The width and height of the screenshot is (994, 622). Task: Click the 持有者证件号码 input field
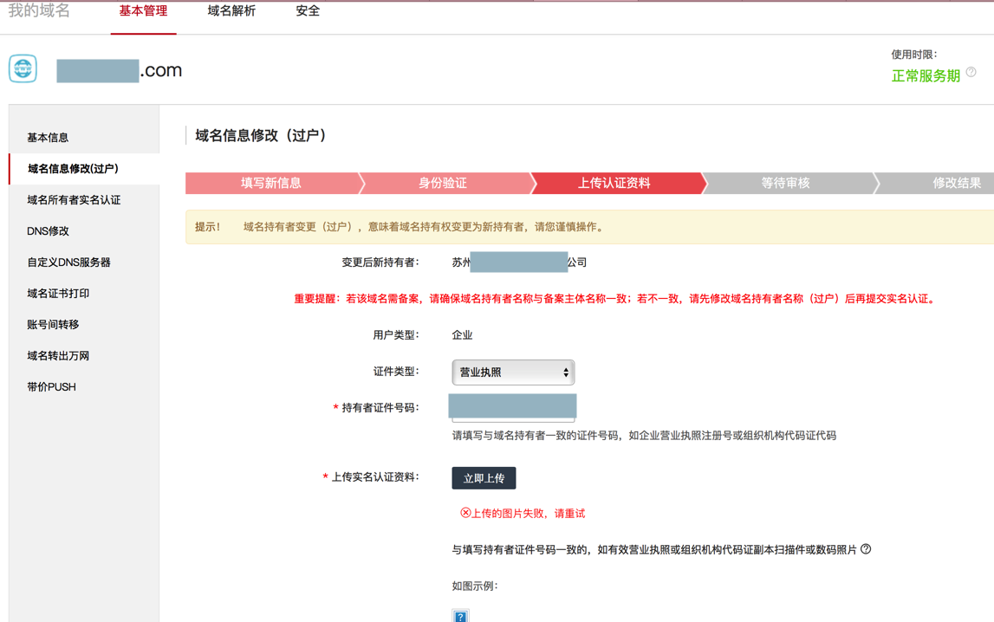coord(513,408)
